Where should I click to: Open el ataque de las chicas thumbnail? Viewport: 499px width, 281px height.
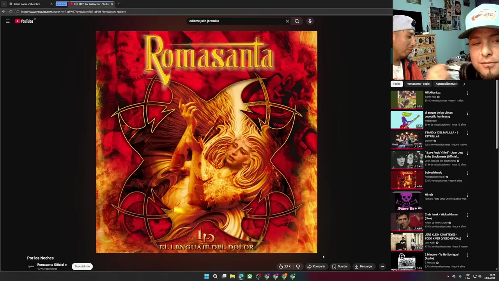[407, 119]
